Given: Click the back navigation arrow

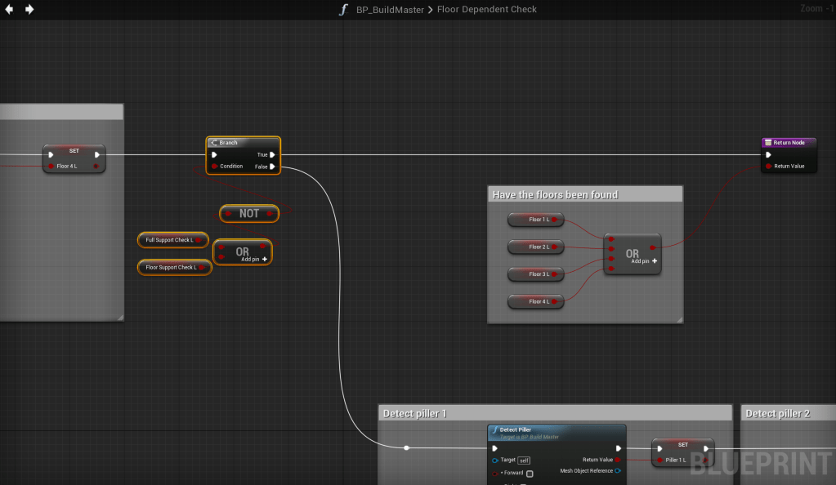Looking at the screenshot, I should pos(10,10).
